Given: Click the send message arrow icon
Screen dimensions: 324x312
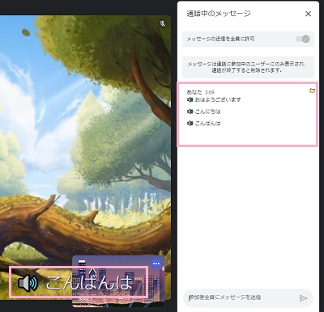Looking at the screenshot, I should click(x=303, y=298).
